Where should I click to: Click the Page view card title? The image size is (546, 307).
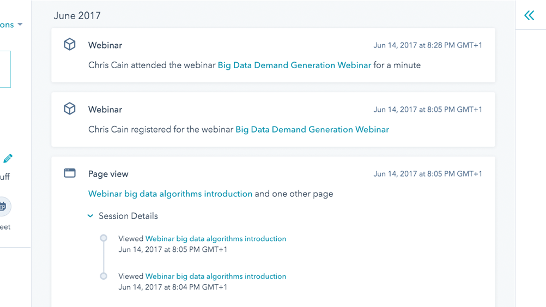[x=108, y=174]
